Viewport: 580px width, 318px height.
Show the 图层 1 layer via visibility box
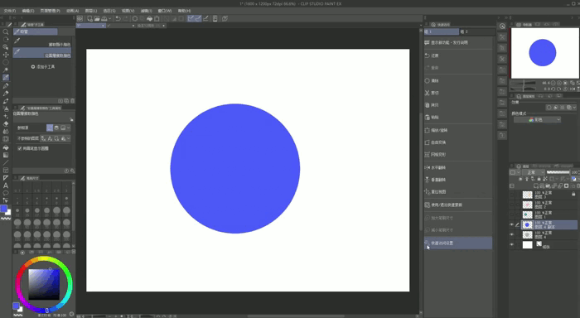coord(512,214)
